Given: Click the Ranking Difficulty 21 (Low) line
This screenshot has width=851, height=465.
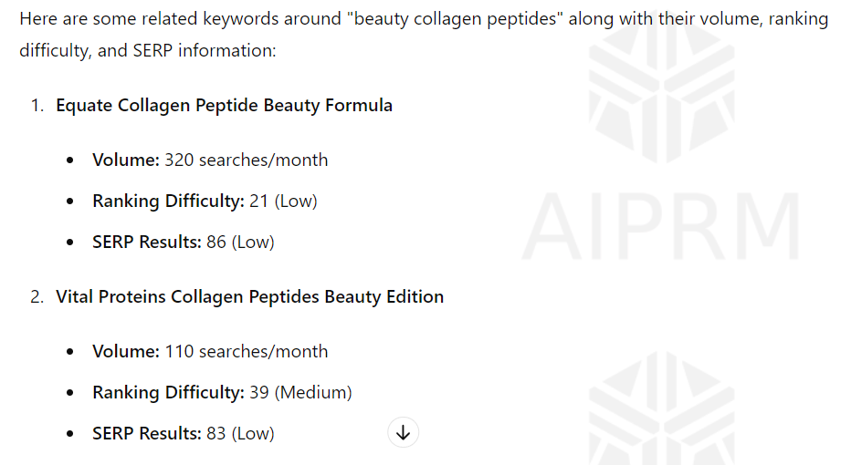Looking at the screenshot, I should [x=205, y=201].
